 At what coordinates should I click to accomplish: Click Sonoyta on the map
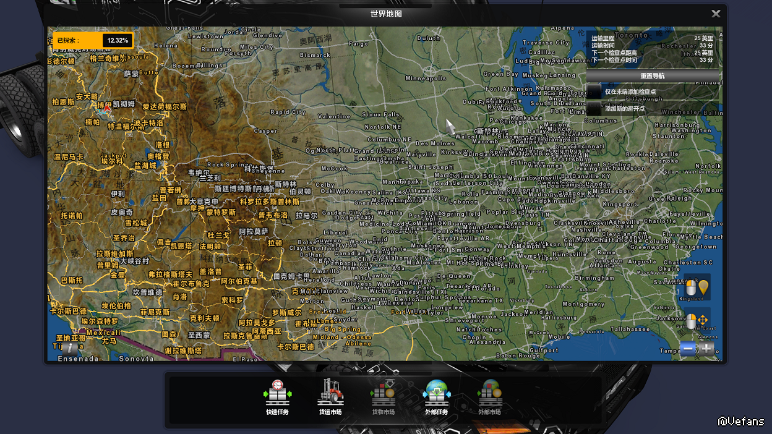coord(136,359)
